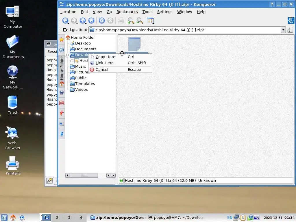Click the Print toolbar icon
Screen dimensions: 296x222
121,21
